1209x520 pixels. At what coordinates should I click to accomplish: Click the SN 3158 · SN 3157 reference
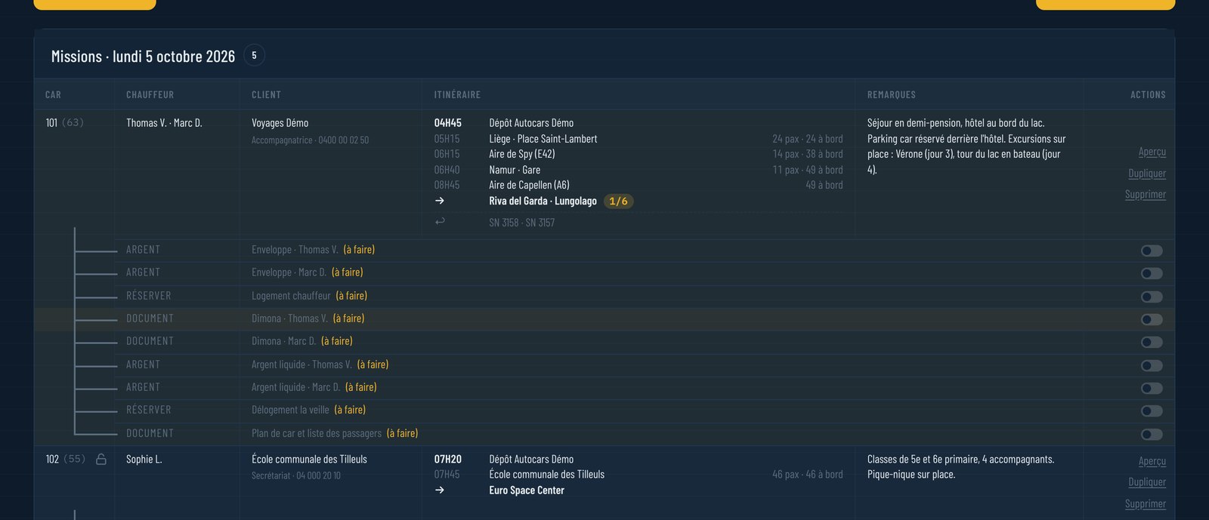pyautogui.click(x=522, y=223)
